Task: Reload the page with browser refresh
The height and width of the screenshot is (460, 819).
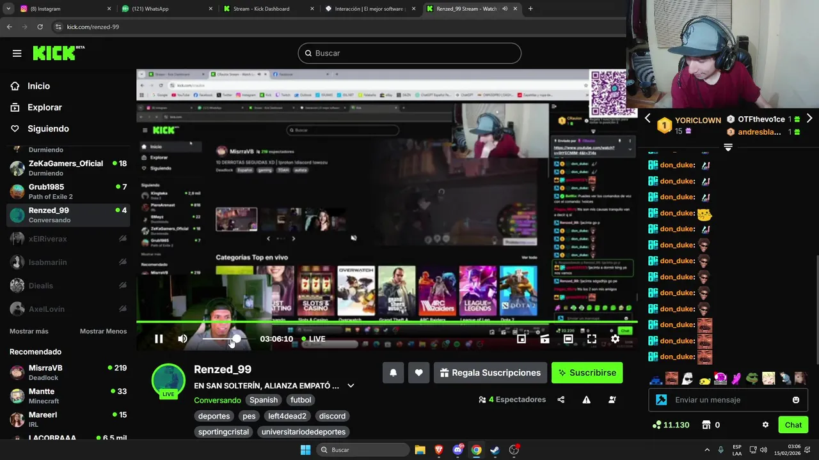Action: (x=40, y=27)
